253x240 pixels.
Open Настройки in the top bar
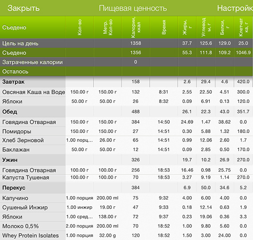pos(235,8)
